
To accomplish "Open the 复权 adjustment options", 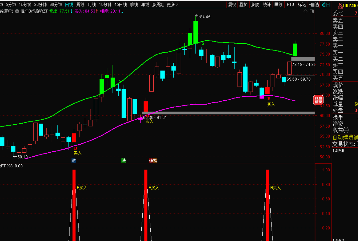I will tap(232, 5).
